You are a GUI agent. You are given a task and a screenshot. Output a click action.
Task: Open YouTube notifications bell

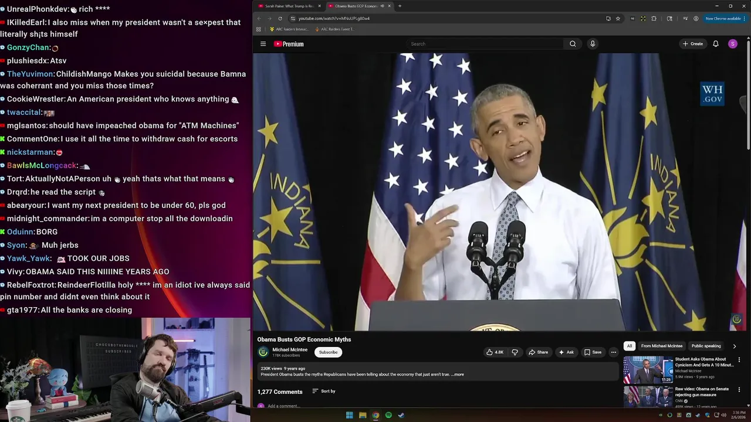(716, 44)
